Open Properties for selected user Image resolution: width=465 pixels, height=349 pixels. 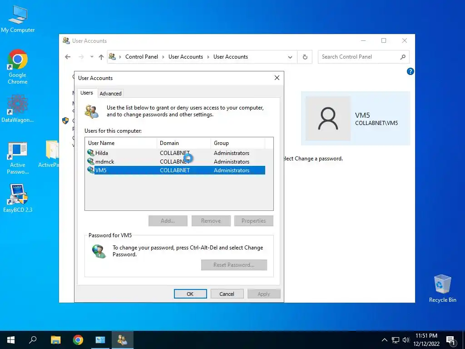253,221
